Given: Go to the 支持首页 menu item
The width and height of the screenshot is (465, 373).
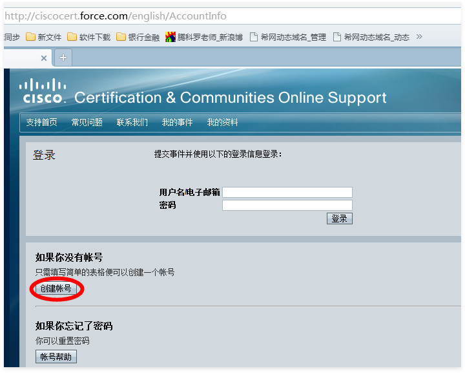Looking at the screenshot, I should click(x=41, y=122).
